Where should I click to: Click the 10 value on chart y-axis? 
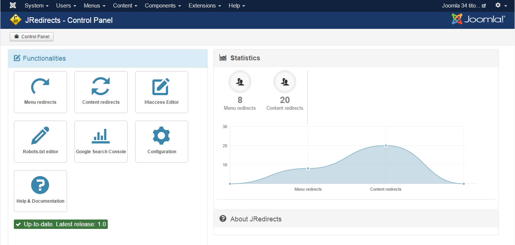[x=225, y=165]
